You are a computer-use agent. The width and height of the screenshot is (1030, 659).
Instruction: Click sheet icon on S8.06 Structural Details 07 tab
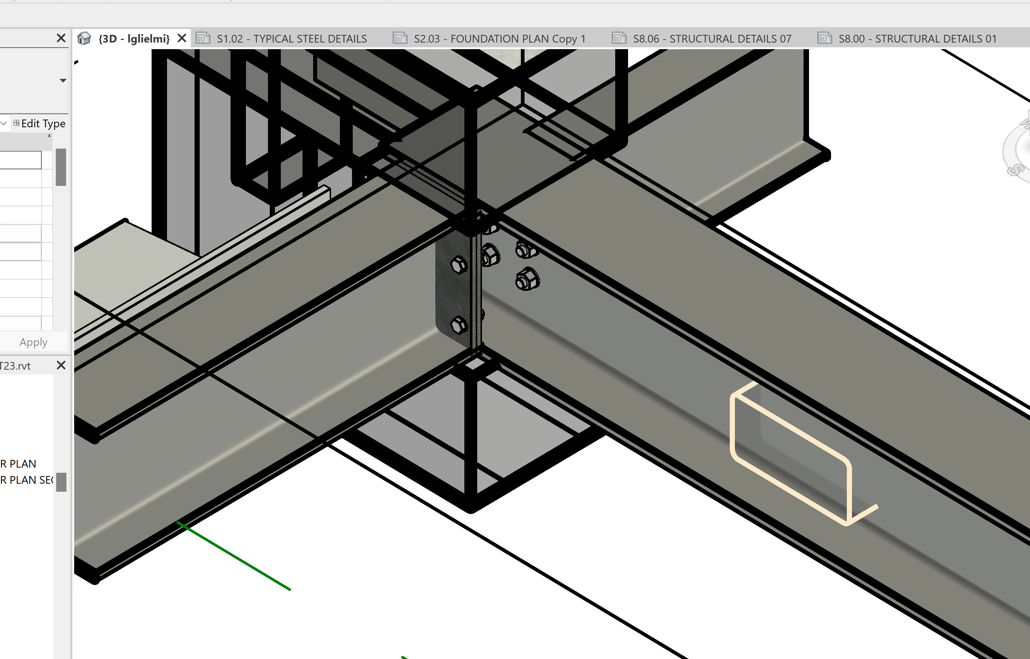[x=619, y=38]
